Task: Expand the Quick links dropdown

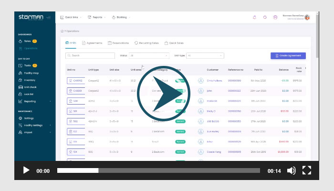Action: click(71, 17)
